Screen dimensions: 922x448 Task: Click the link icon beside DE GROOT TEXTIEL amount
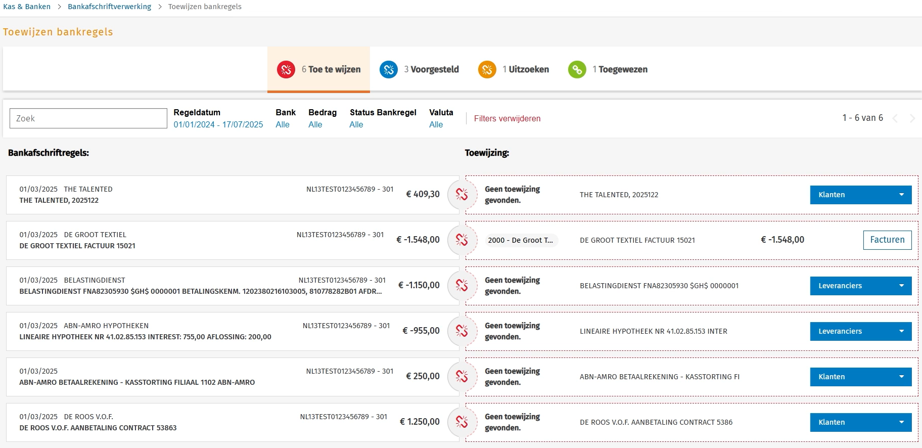tap(462, 240)
